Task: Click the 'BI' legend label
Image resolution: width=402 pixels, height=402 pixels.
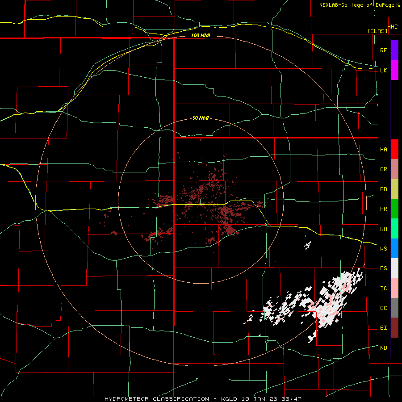Action: tap(383, 328)
